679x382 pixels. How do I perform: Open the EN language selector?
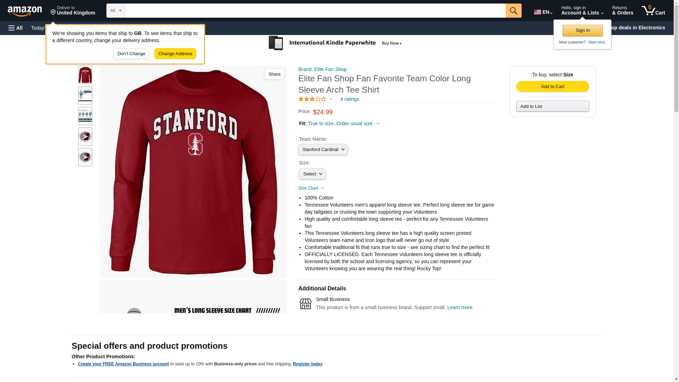coord(543,12)
